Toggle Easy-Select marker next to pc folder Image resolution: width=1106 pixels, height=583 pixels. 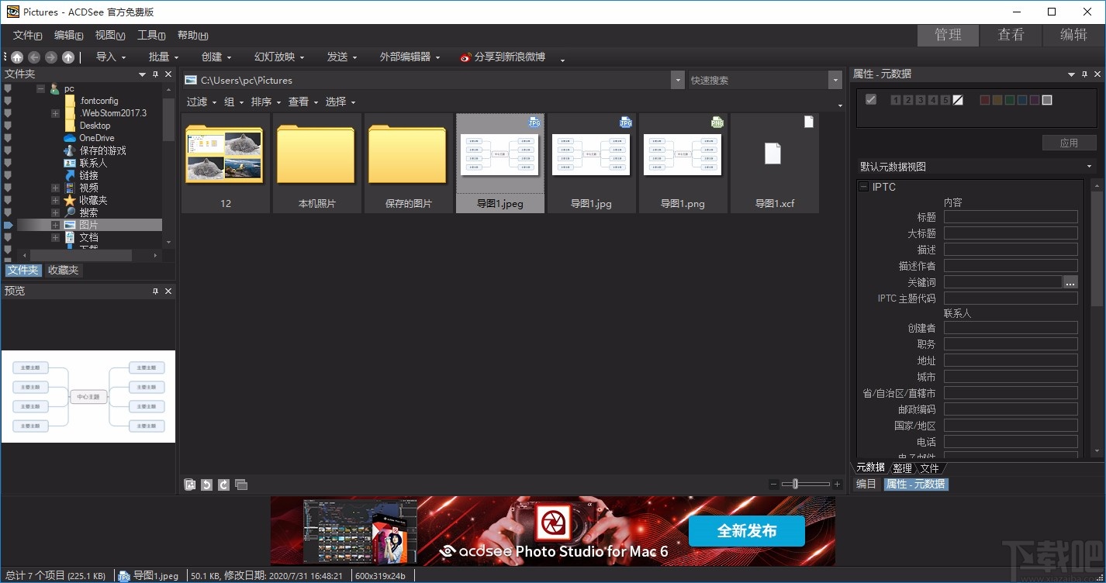[x=8, y=88]
